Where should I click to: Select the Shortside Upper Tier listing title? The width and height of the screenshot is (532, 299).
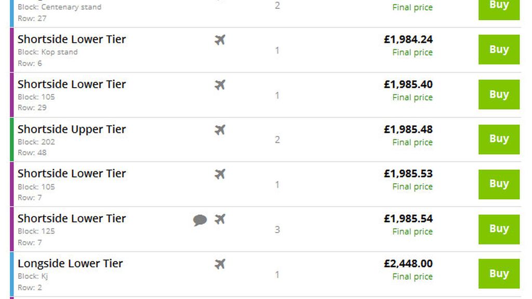[72, 129]
